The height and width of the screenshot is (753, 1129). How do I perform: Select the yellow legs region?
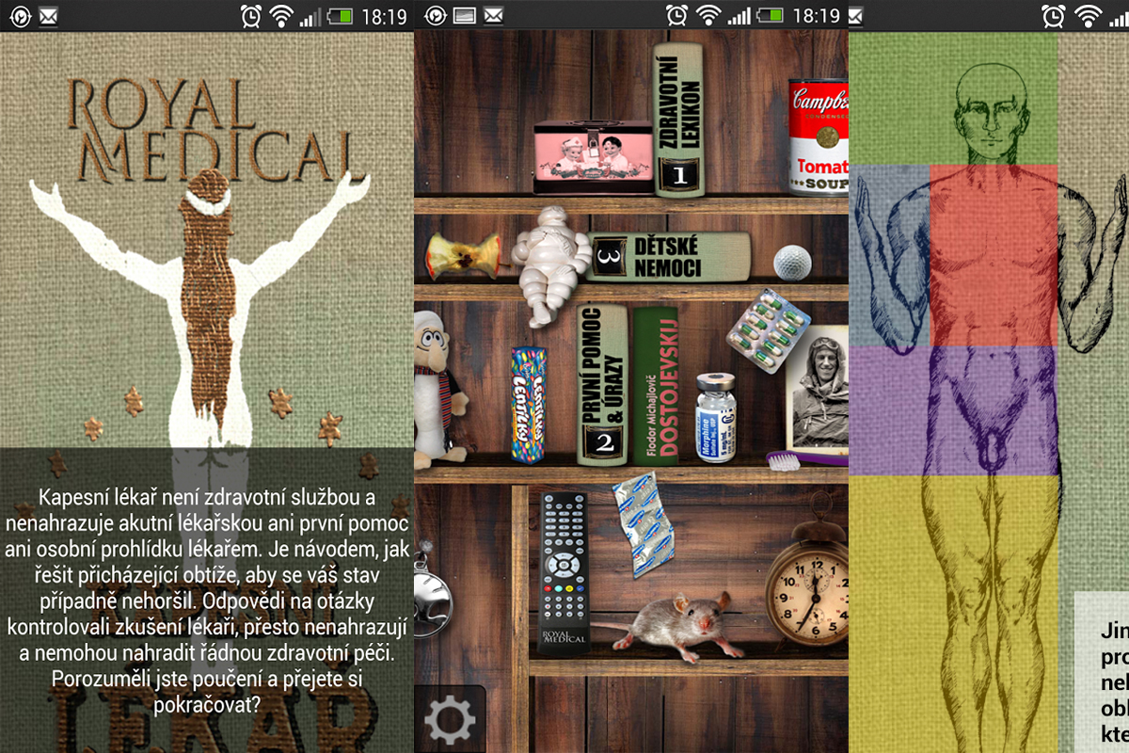click(x=953, y=614)
